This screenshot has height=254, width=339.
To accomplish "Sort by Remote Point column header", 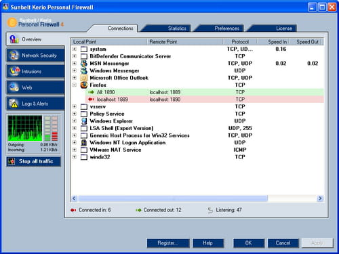I will [185, 42].
